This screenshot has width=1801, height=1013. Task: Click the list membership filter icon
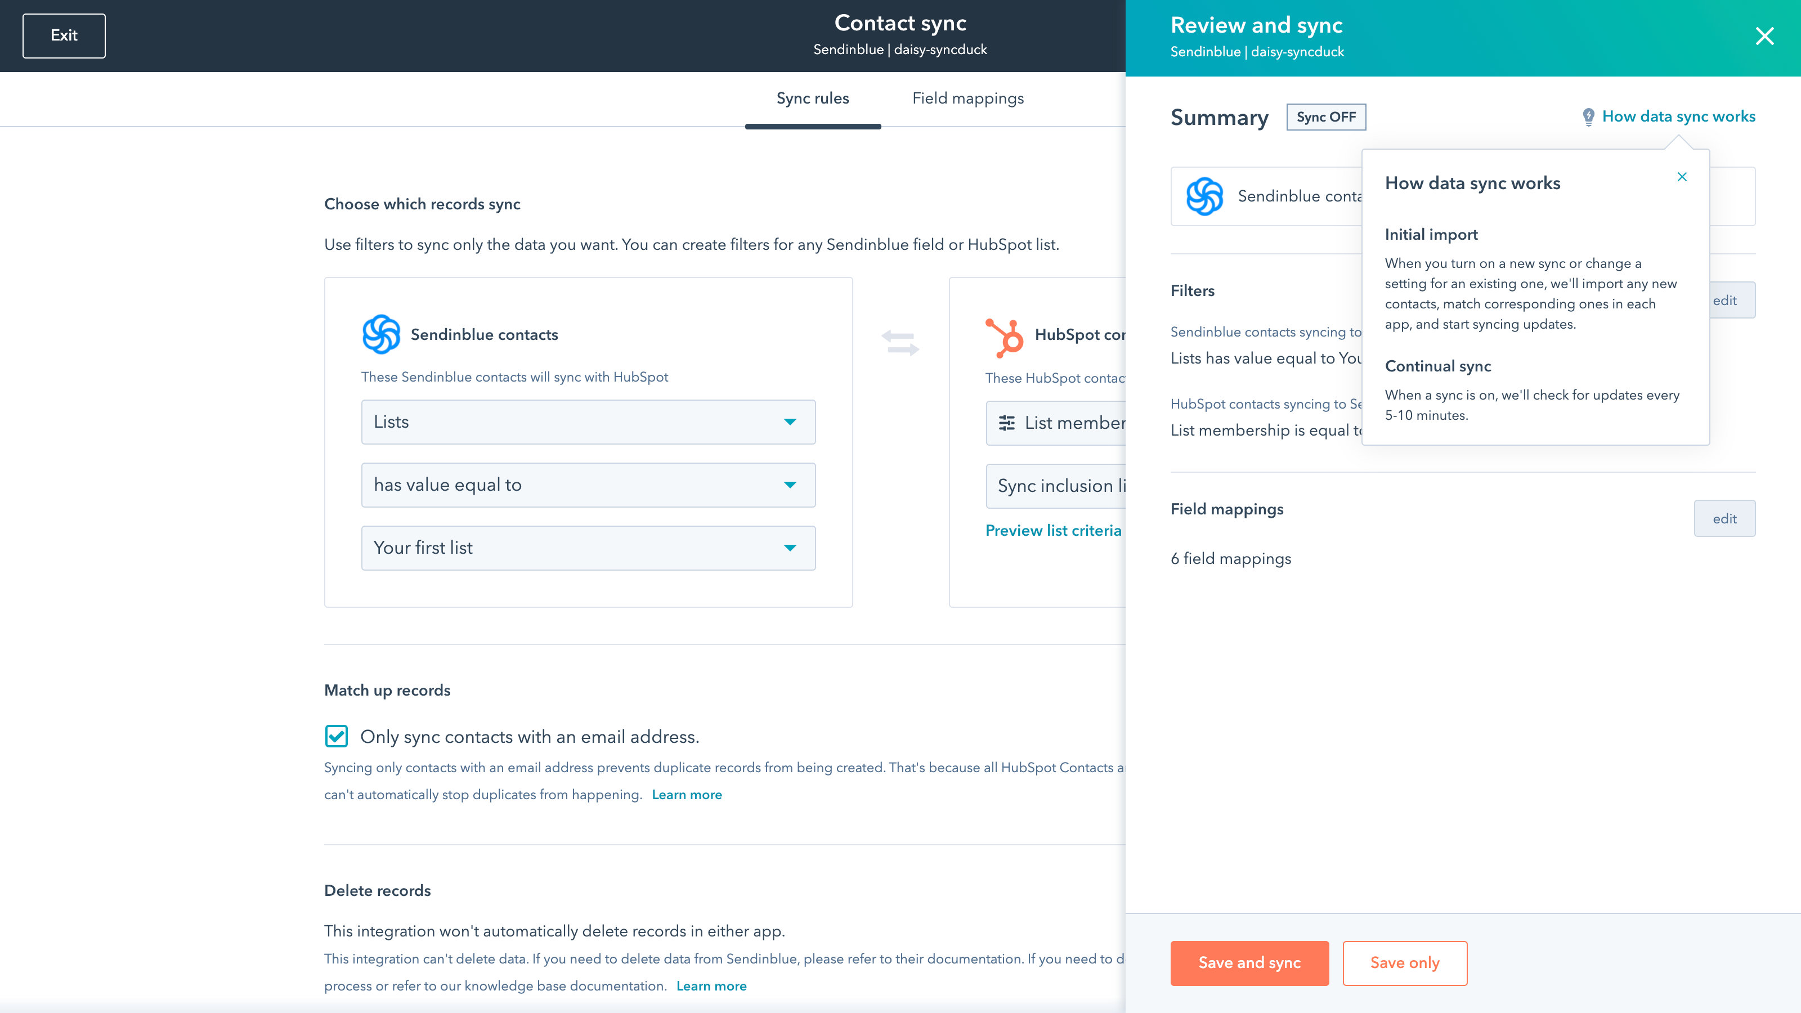pyautogui.click(x=1007, y=422)
